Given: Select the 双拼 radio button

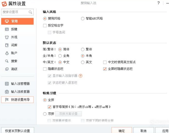Looking at the screenshot, I should click(45, 114).
